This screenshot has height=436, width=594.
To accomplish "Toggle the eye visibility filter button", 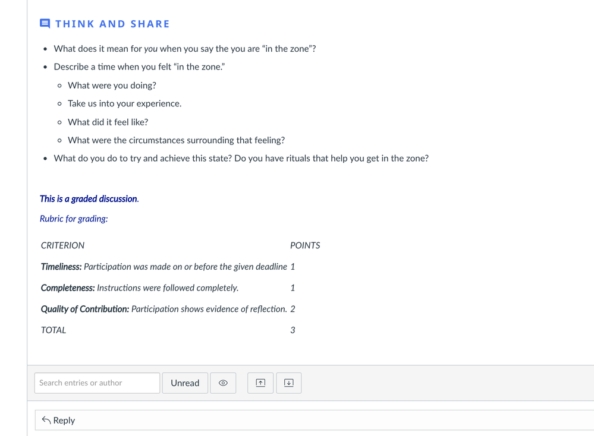I will 223,383.
